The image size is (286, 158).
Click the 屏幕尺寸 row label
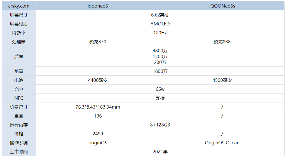pos(18,15)
